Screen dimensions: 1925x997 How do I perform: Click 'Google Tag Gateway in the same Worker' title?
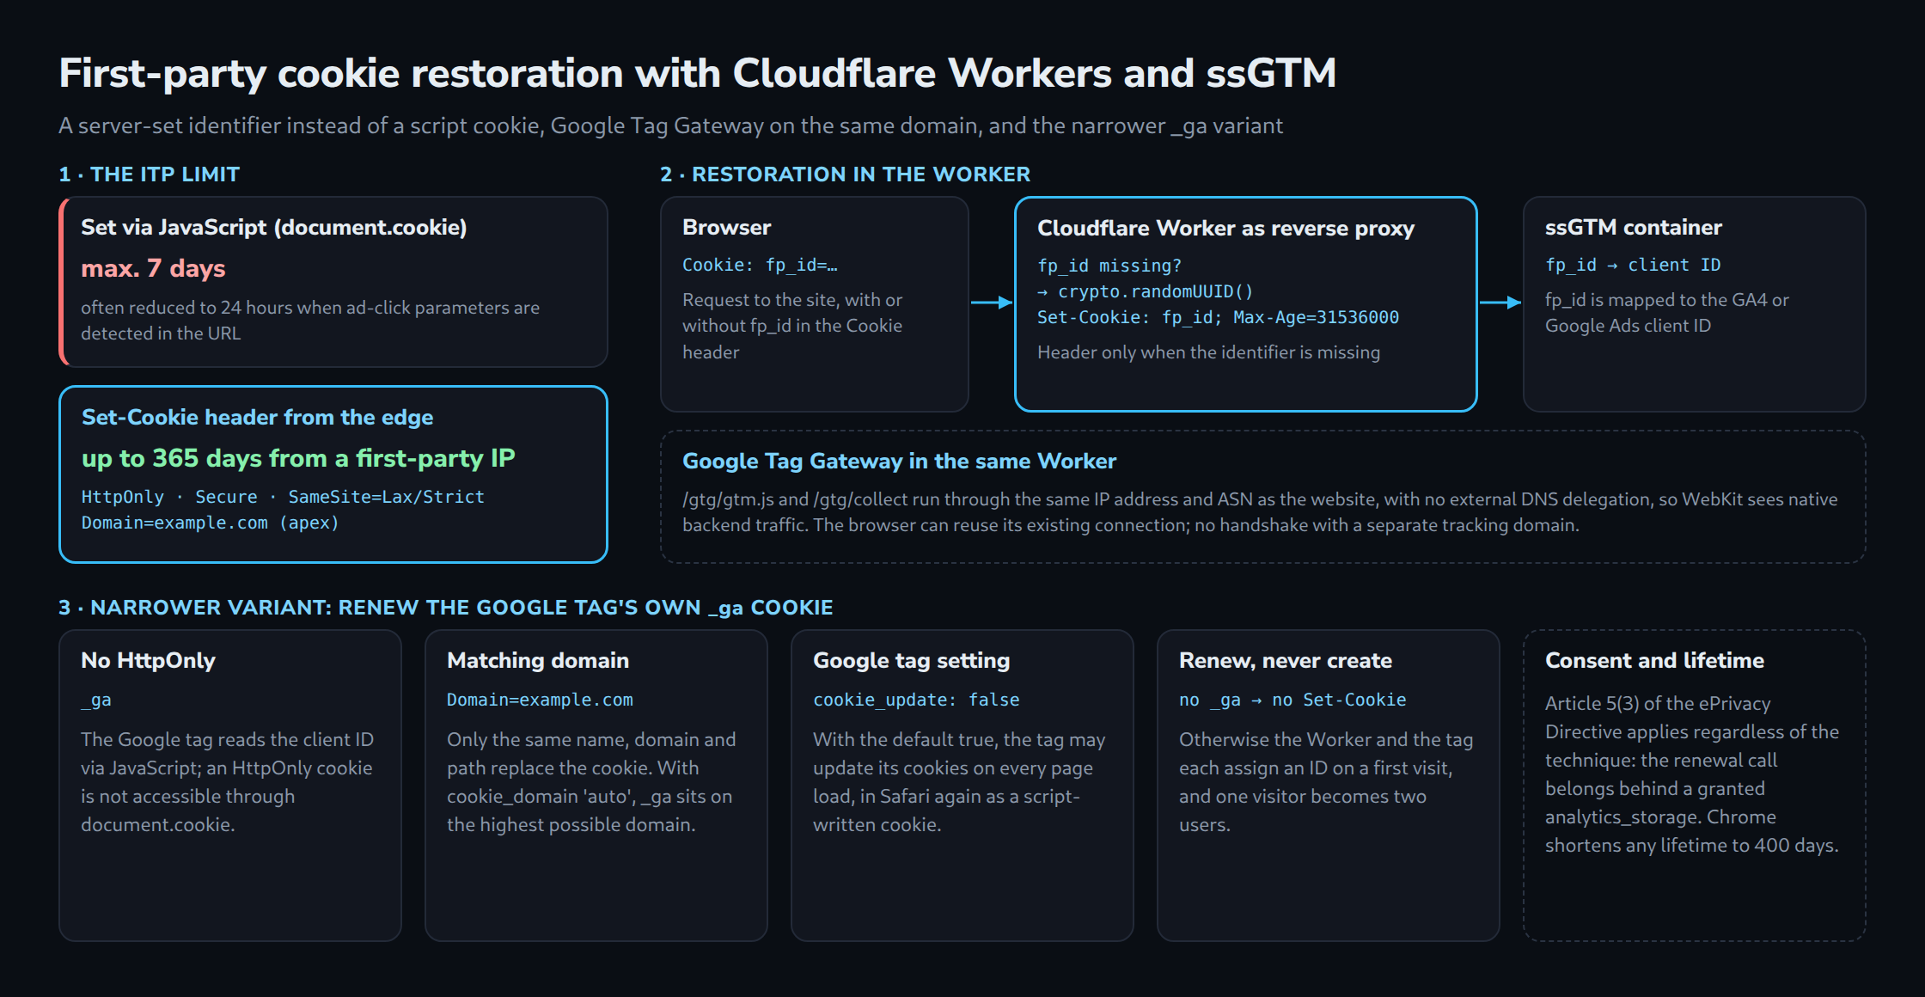[900, 461]
